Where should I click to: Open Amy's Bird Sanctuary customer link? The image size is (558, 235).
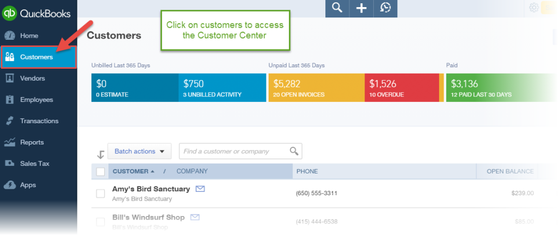(151, 189)
